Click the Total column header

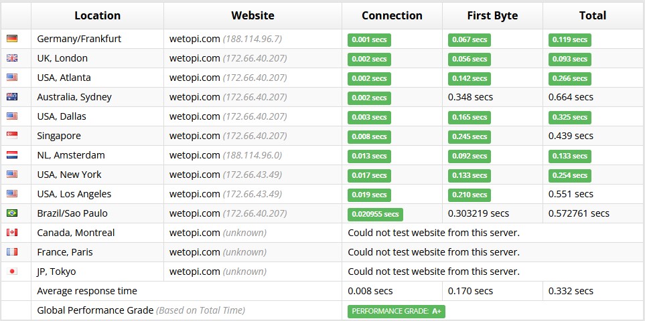[x=593, y=15]
